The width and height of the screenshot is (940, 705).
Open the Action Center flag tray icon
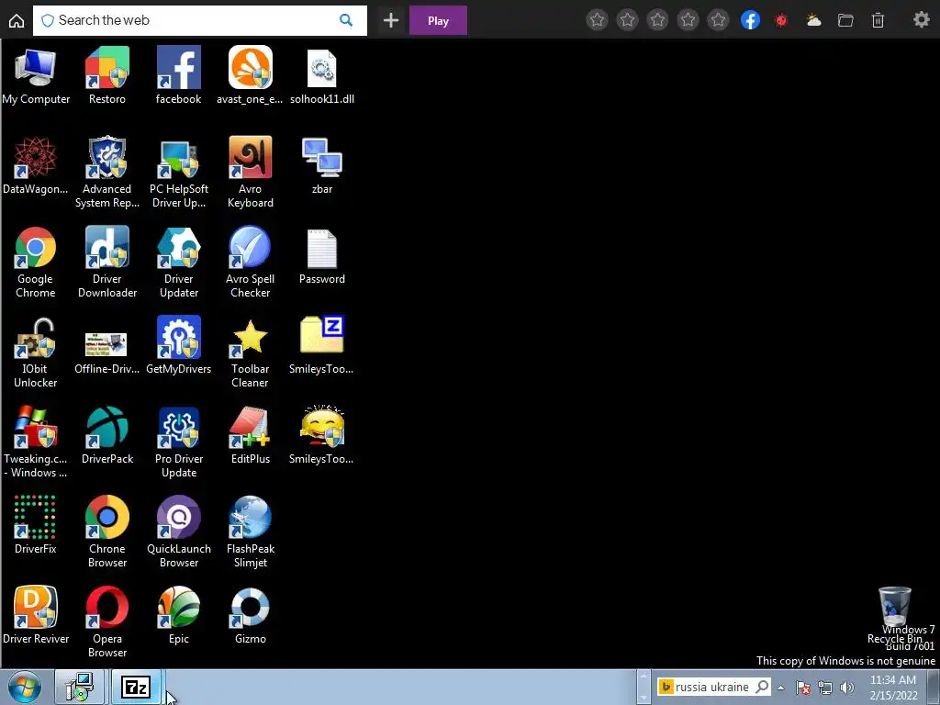point(804,688)
